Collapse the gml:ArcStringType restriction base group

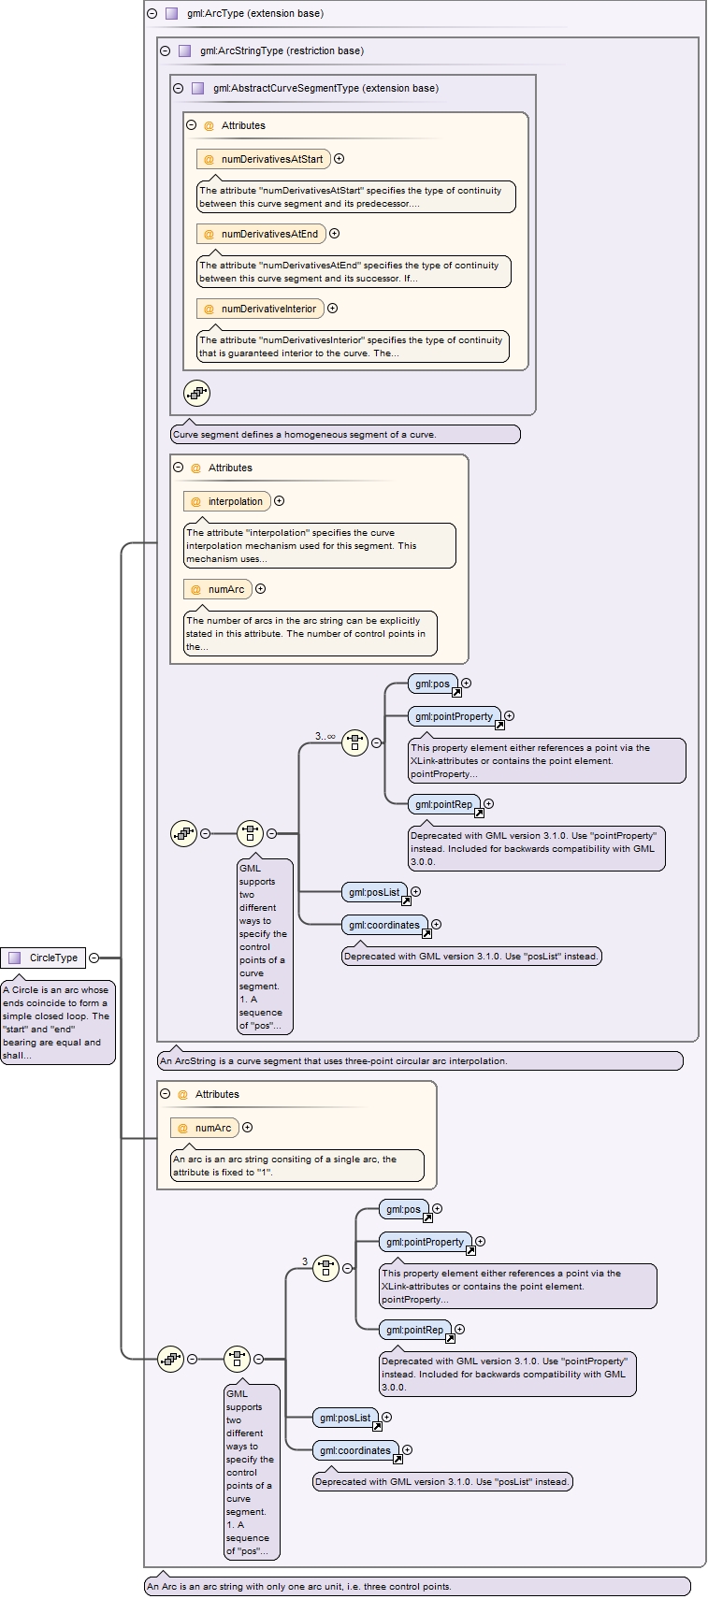(166, 51)
